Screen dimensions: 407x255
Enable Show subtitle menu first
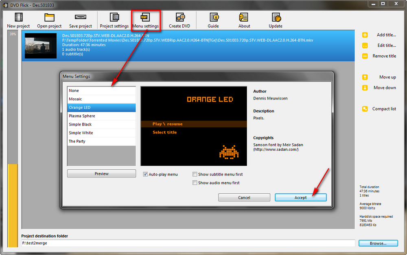tap(195, 174)
